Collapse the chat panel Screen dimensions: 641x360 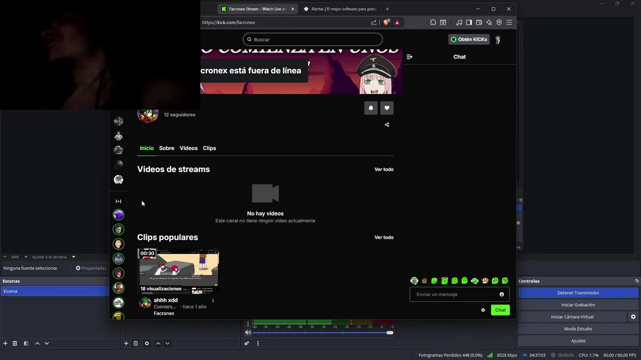[409, 56]
